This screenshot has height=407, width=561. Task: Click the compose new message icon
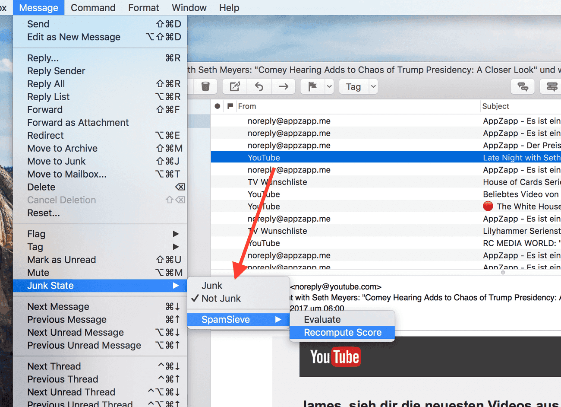234,87
